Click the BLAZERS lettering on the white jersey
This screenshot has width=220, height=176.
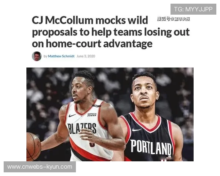tap(82, 128)
